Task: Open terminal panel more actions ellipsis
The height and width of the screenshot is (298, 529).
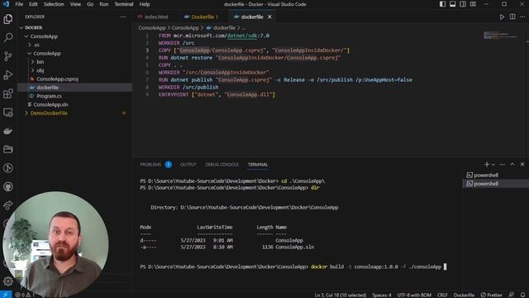Action: pyautogui.click(x=502, y=164)
